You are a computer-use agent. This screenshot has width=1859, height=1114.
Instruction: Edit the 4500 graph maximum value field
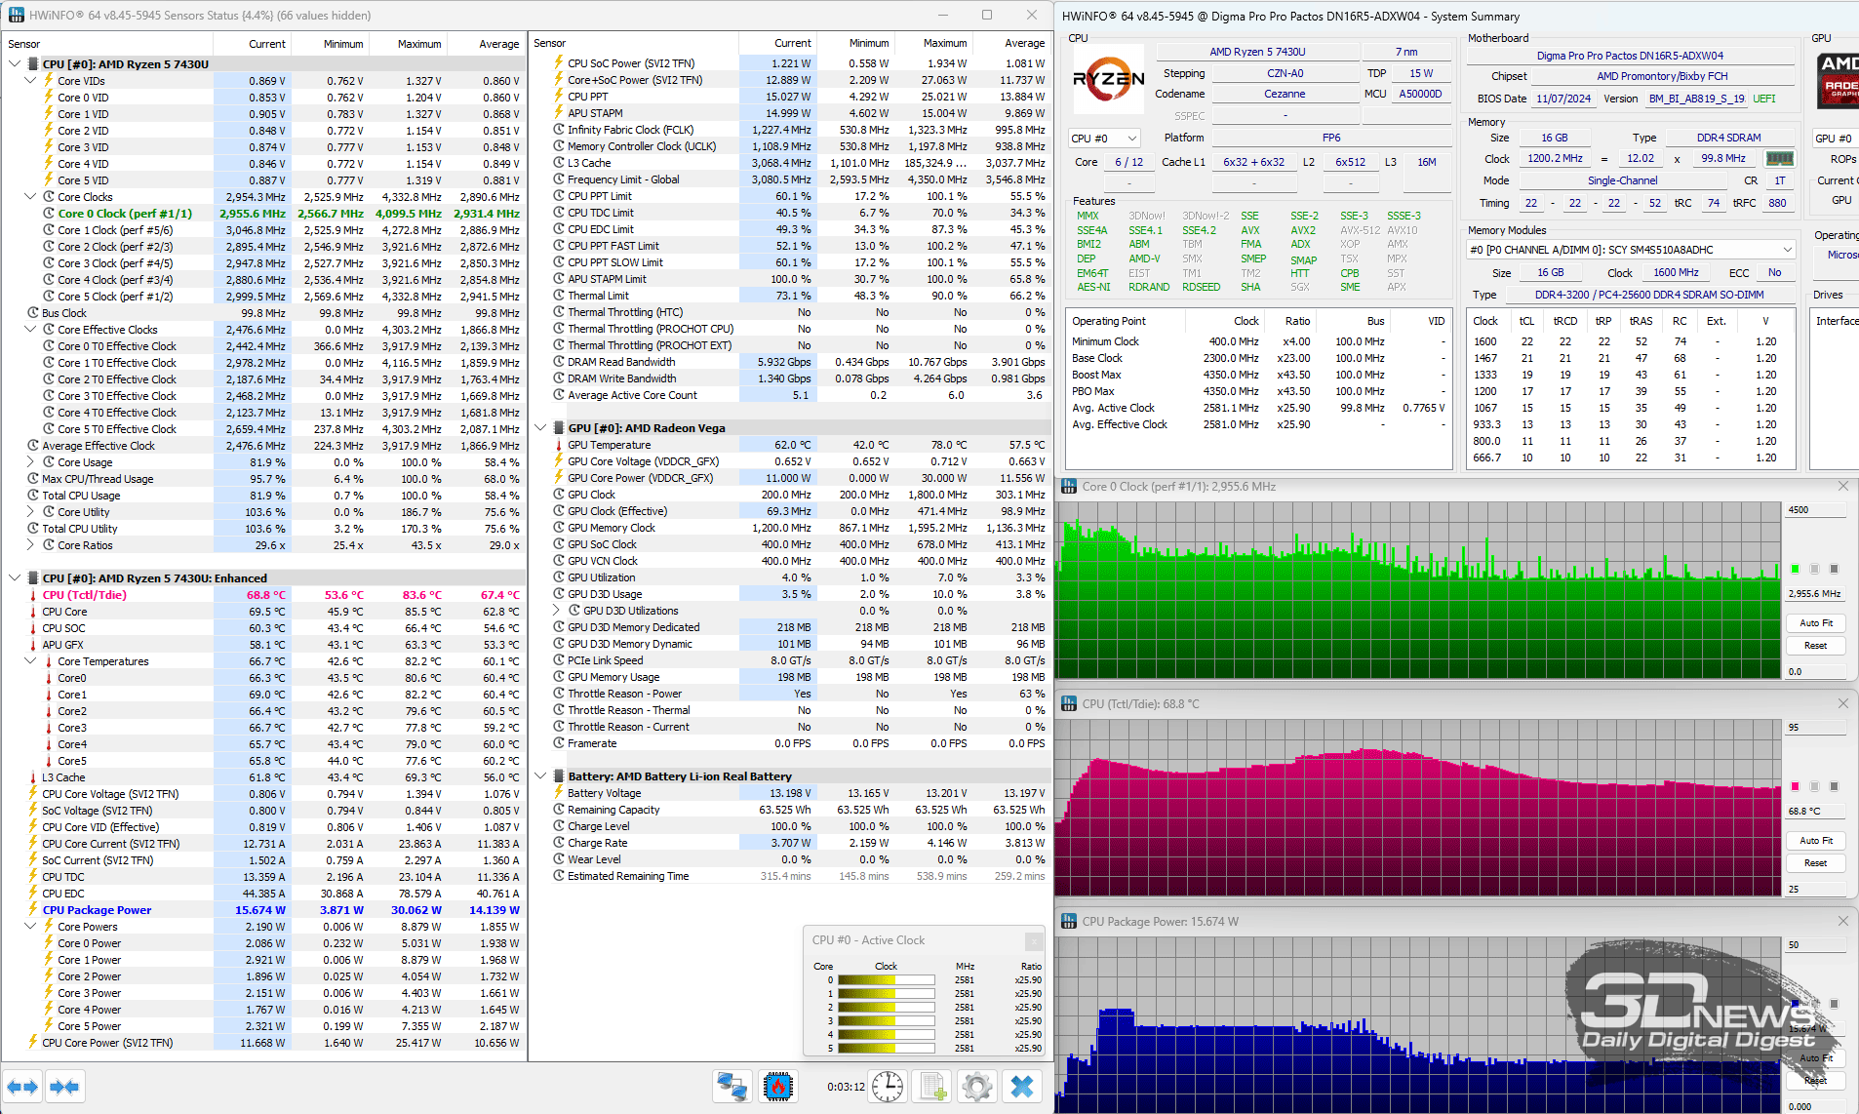pyautogui.click(x=1815, y=510)
